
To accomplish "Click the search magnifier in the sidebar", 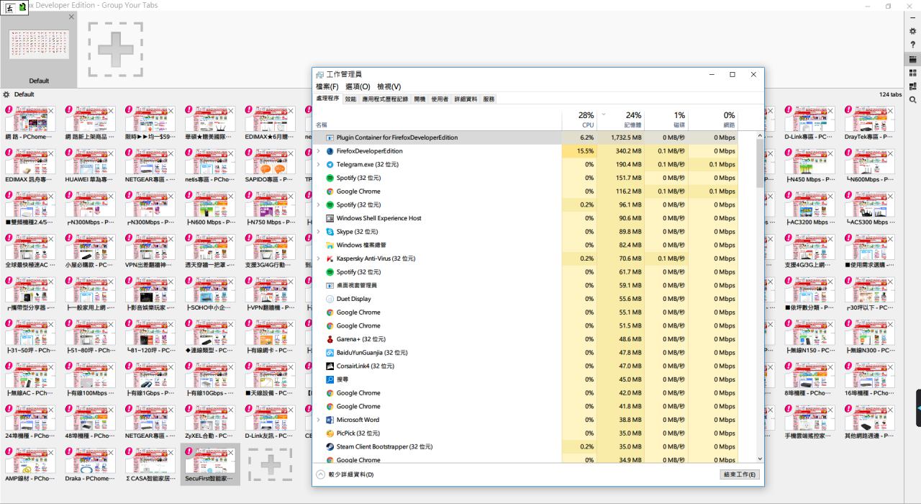I will pos(912,100).
